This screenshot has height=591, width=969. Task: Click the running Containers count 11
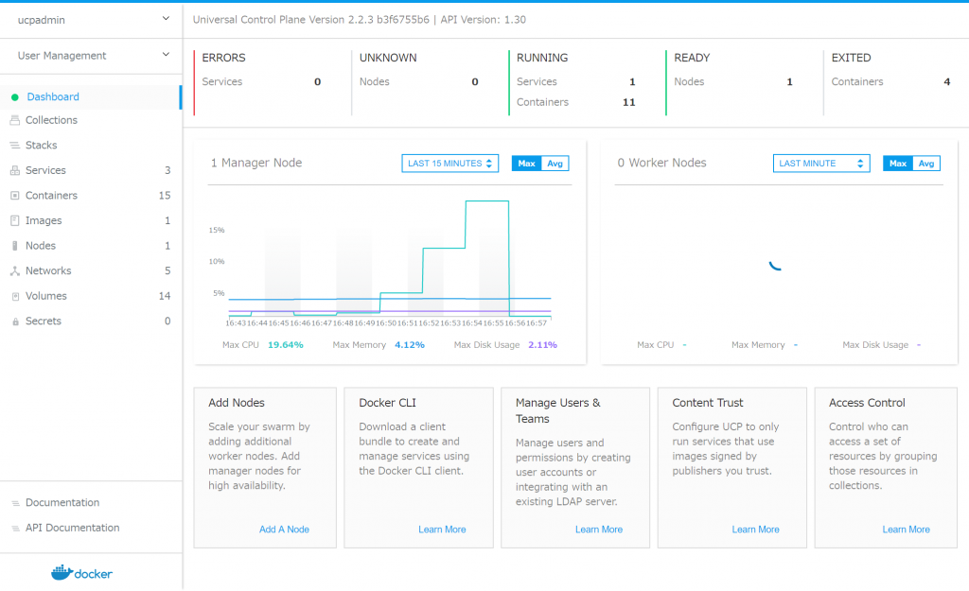pyautogui.click(x=629, y=102)
